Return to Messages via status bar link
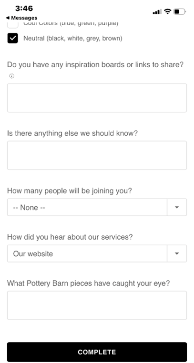The height and width of the screenshot is (363, 194). 21,18
